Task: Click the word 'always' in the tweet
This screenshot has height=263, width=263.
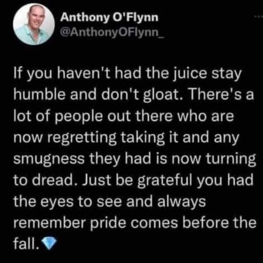Action: [181, 202]
